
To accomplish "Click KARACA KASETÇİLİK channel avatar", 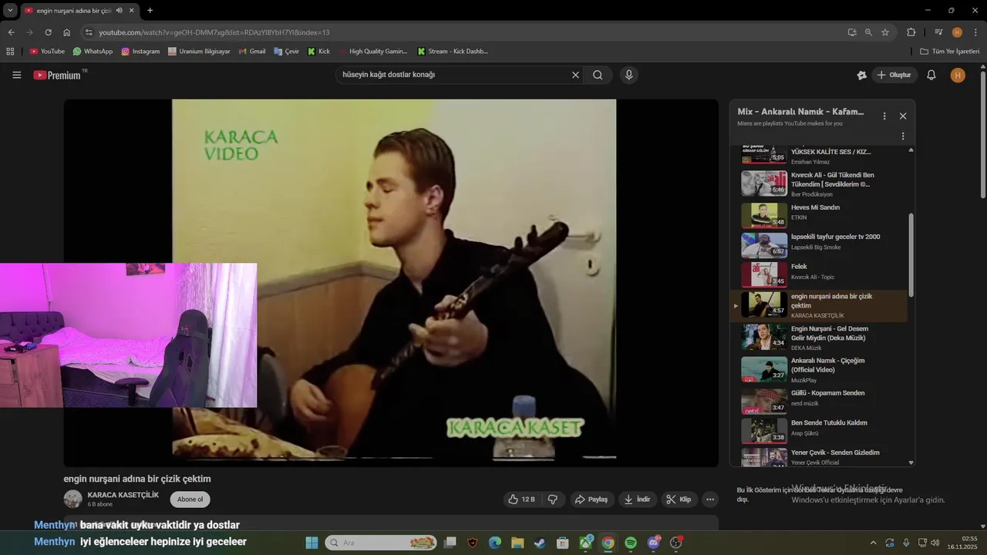I will pyautogui.click(x=72, y=499).
